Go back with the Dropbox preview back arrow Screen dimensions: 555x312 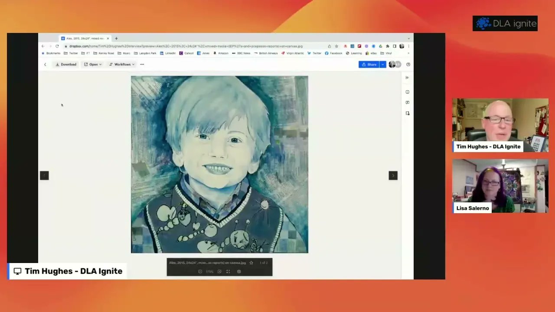(x=45, y=65)
